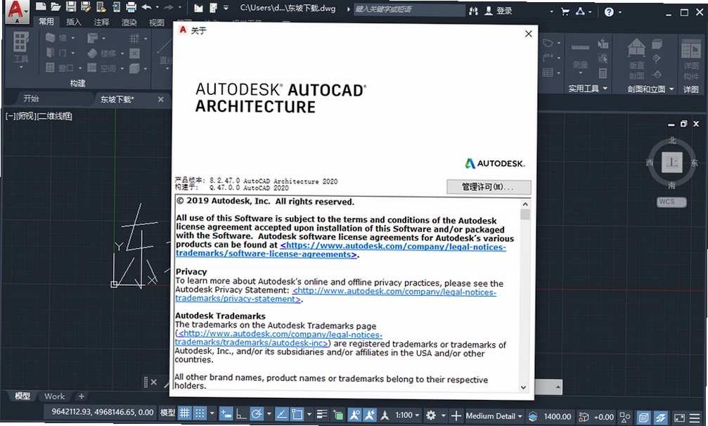Screen dimensions: 708x426
Task: Toggle annotation visibility in status bar
Action: point(354,415)
